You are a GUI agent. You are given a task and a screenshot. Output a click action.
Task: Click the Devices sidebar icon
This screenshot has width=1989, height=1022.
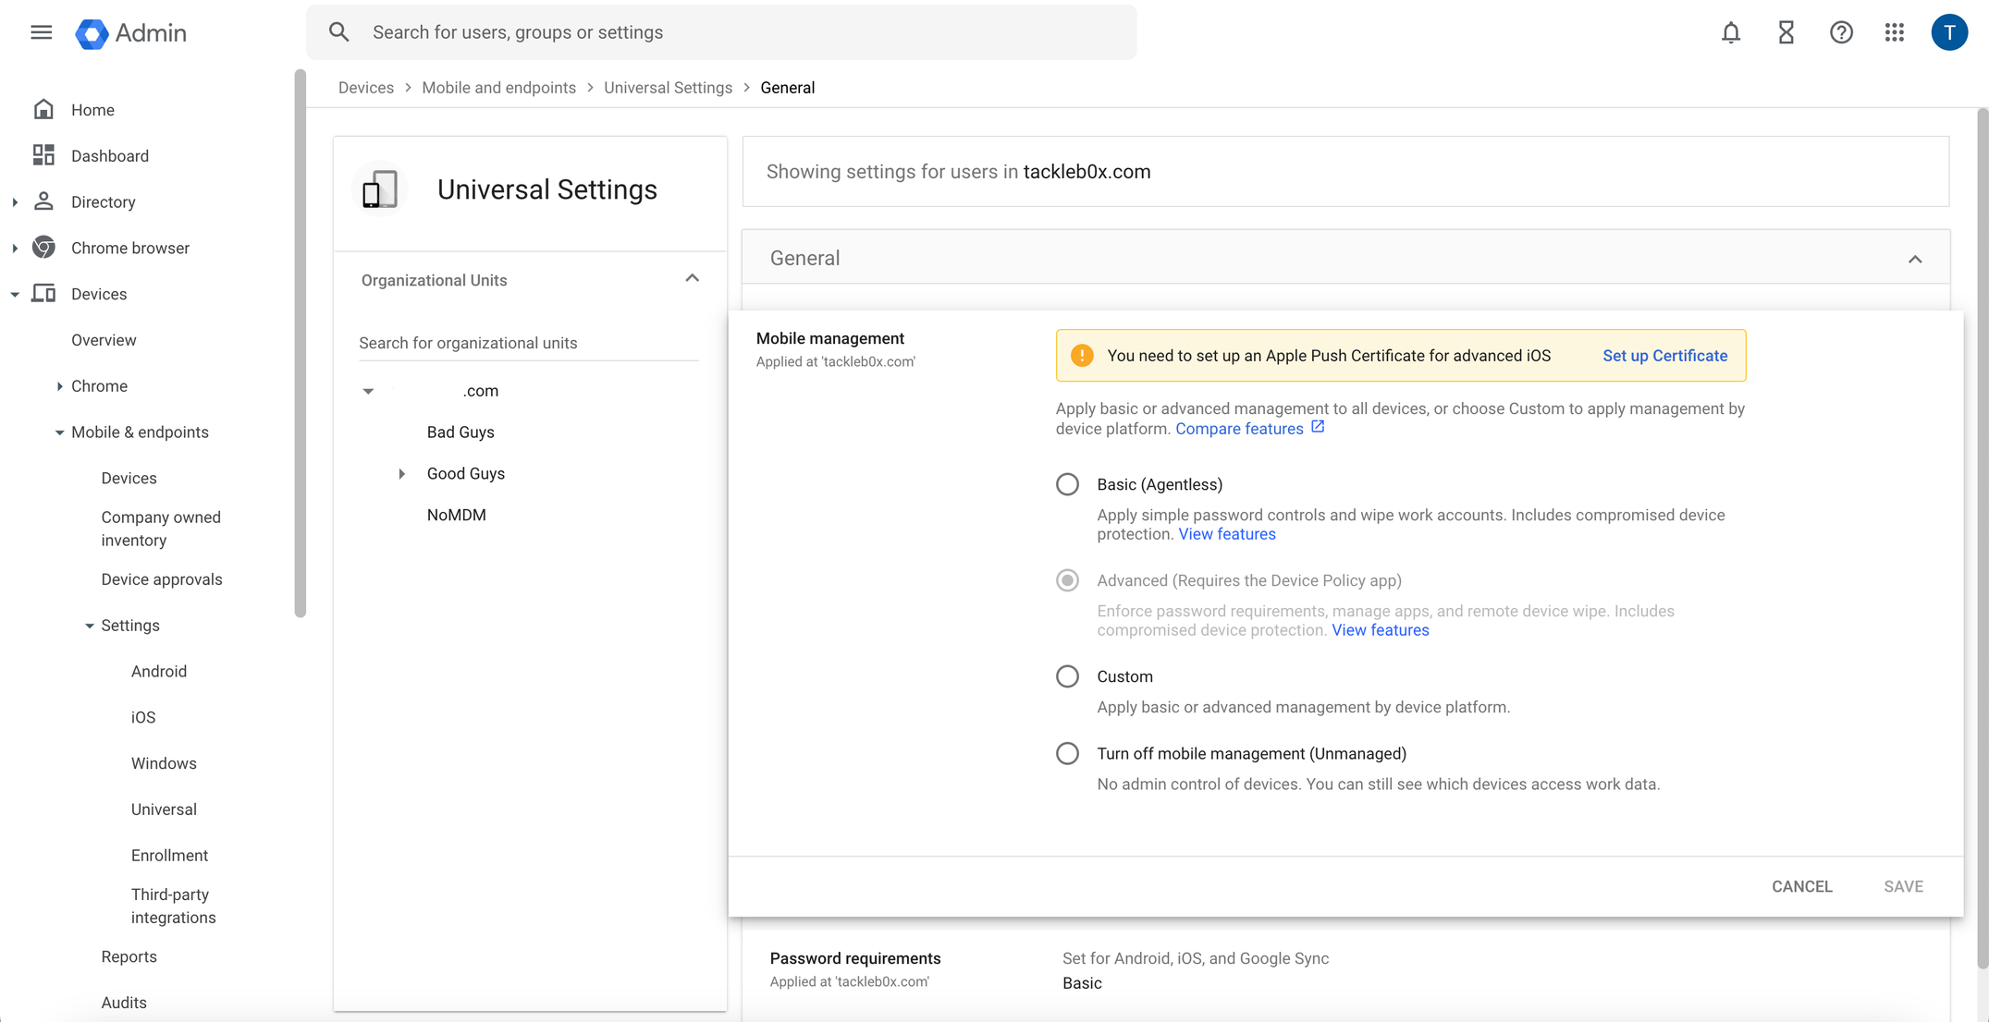pyautogui.click(x=44, y=295)
